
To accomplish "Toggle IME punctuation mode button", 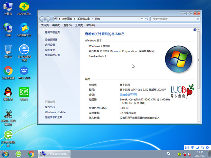I will pyautogui.click(x=202, y=147).
